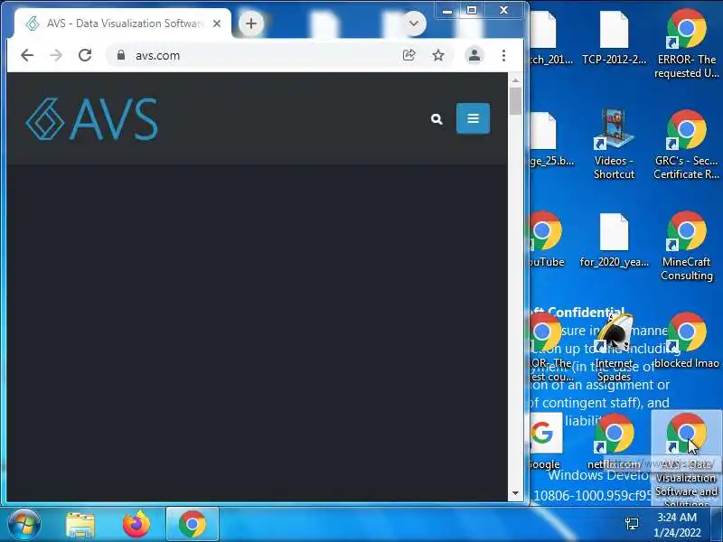Viewport: 723px width, 542px height.
Task: Select the Google shortcut on the desktop
Action: (x=544, y=442)
